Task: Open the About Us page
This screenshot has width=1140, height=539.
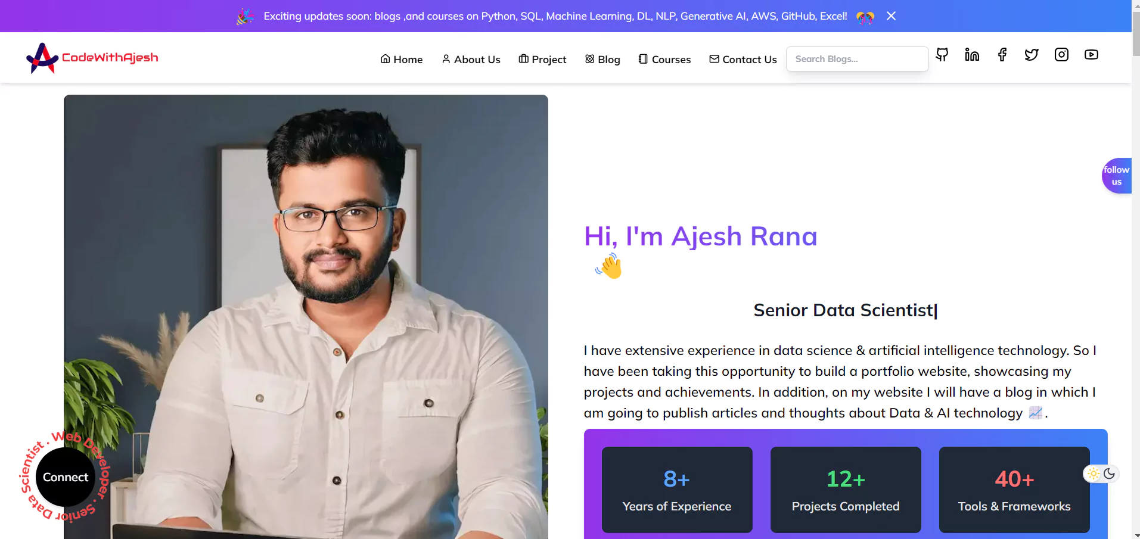Action: click(471, 60)
